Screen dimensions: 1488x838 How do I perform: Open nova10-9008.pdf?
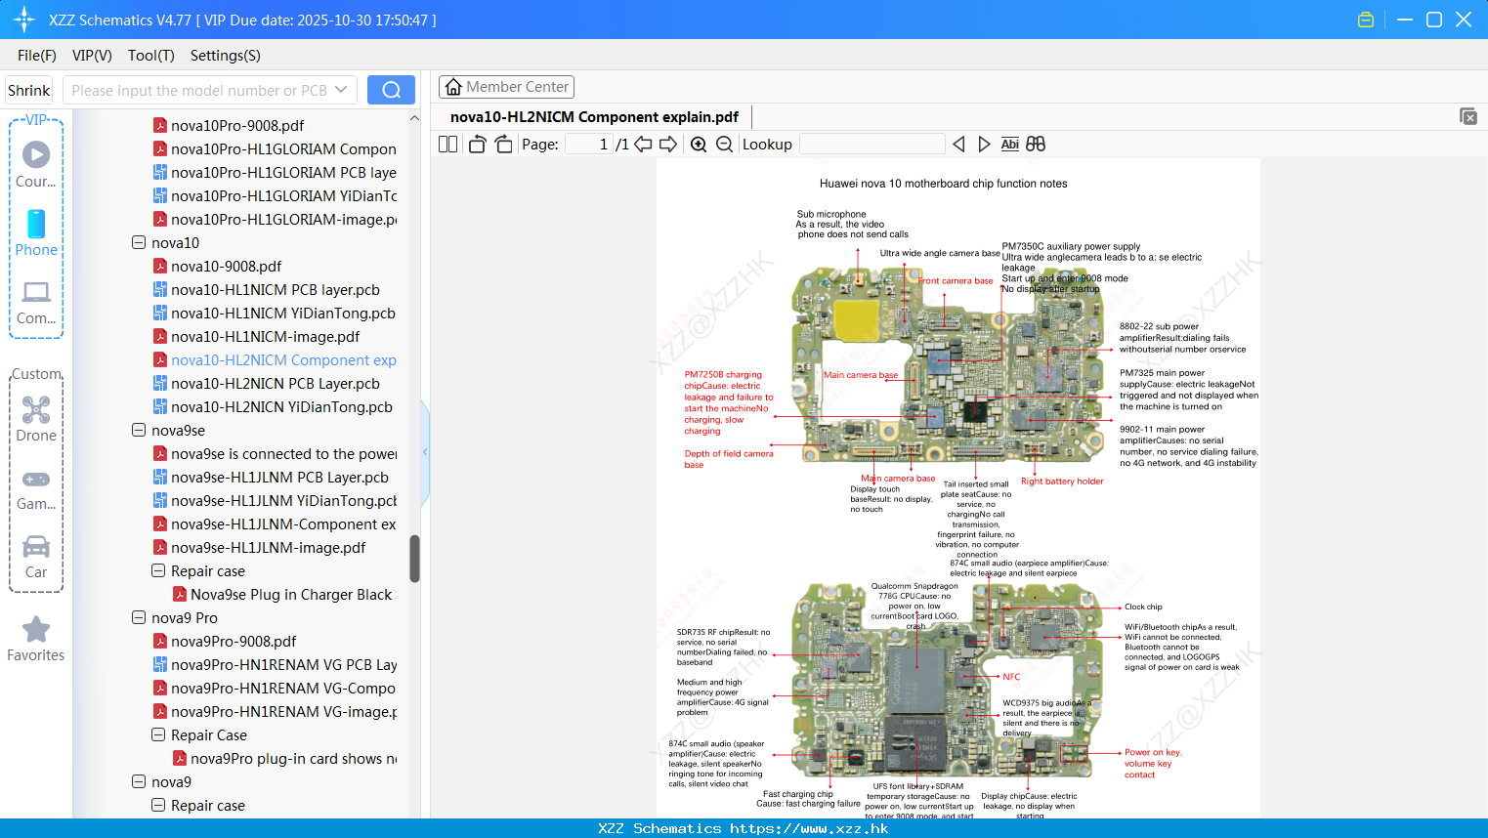click(x=226, y=266)
